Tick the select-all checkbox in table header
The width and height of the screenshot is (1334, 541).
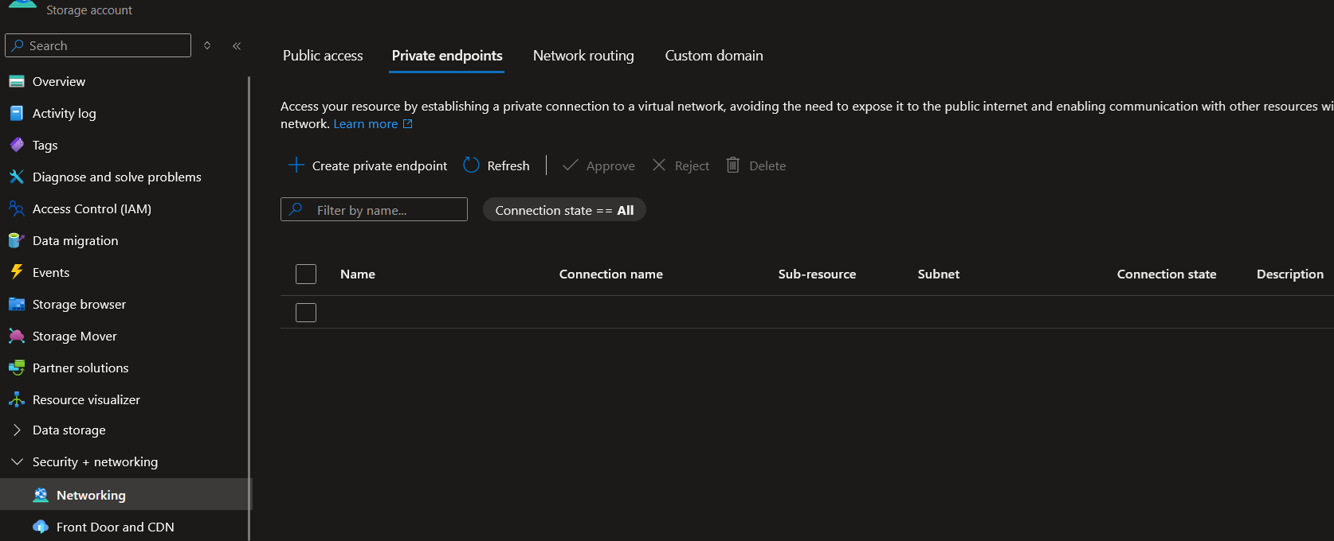coord(306,274)
